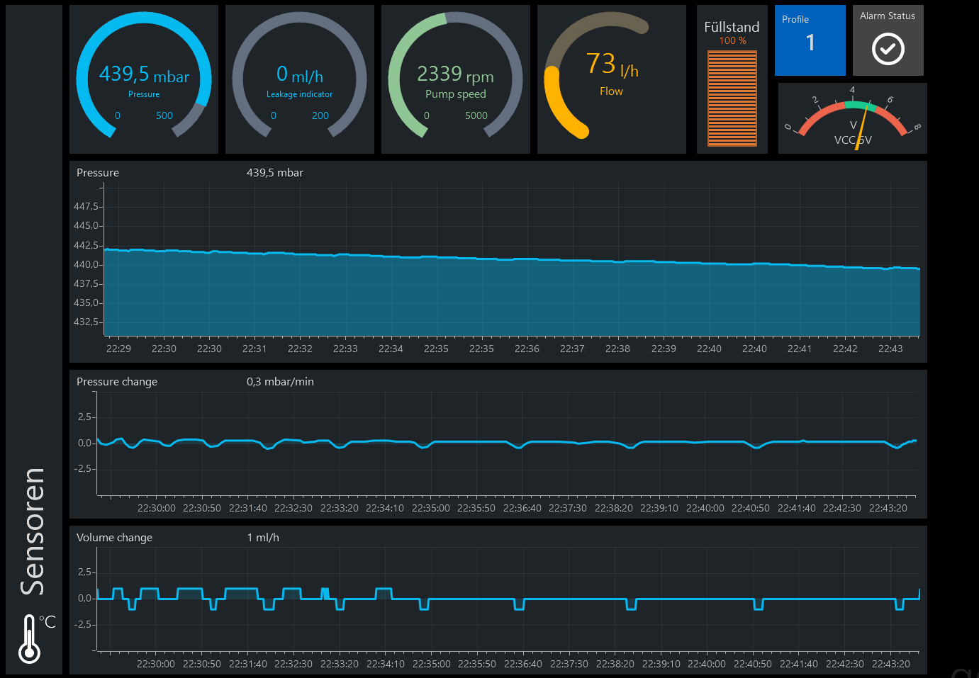Click 22:40:00 on Volume change axis
The image size is (979, 678).
tap(706, 664)
